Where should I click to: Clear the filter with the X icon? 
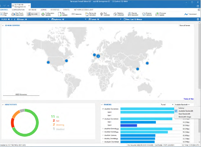pyautogui.click(x=15, y=19)
